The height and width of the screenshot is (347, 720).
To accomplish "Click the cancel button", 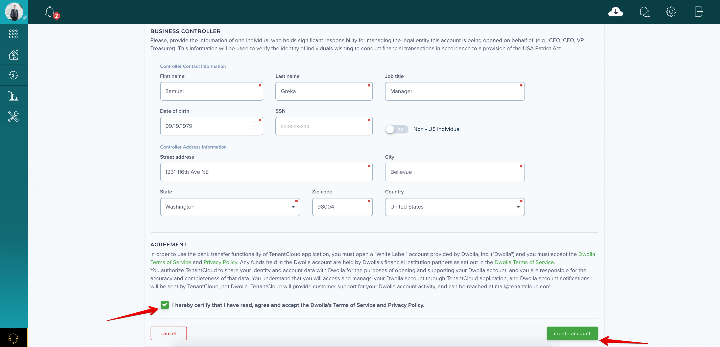I will pos(169,333).
